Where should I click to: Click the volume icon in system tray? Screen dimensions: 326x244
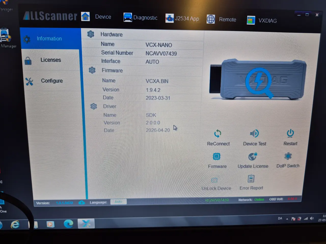pyautogui.click(x=312, y=218)
